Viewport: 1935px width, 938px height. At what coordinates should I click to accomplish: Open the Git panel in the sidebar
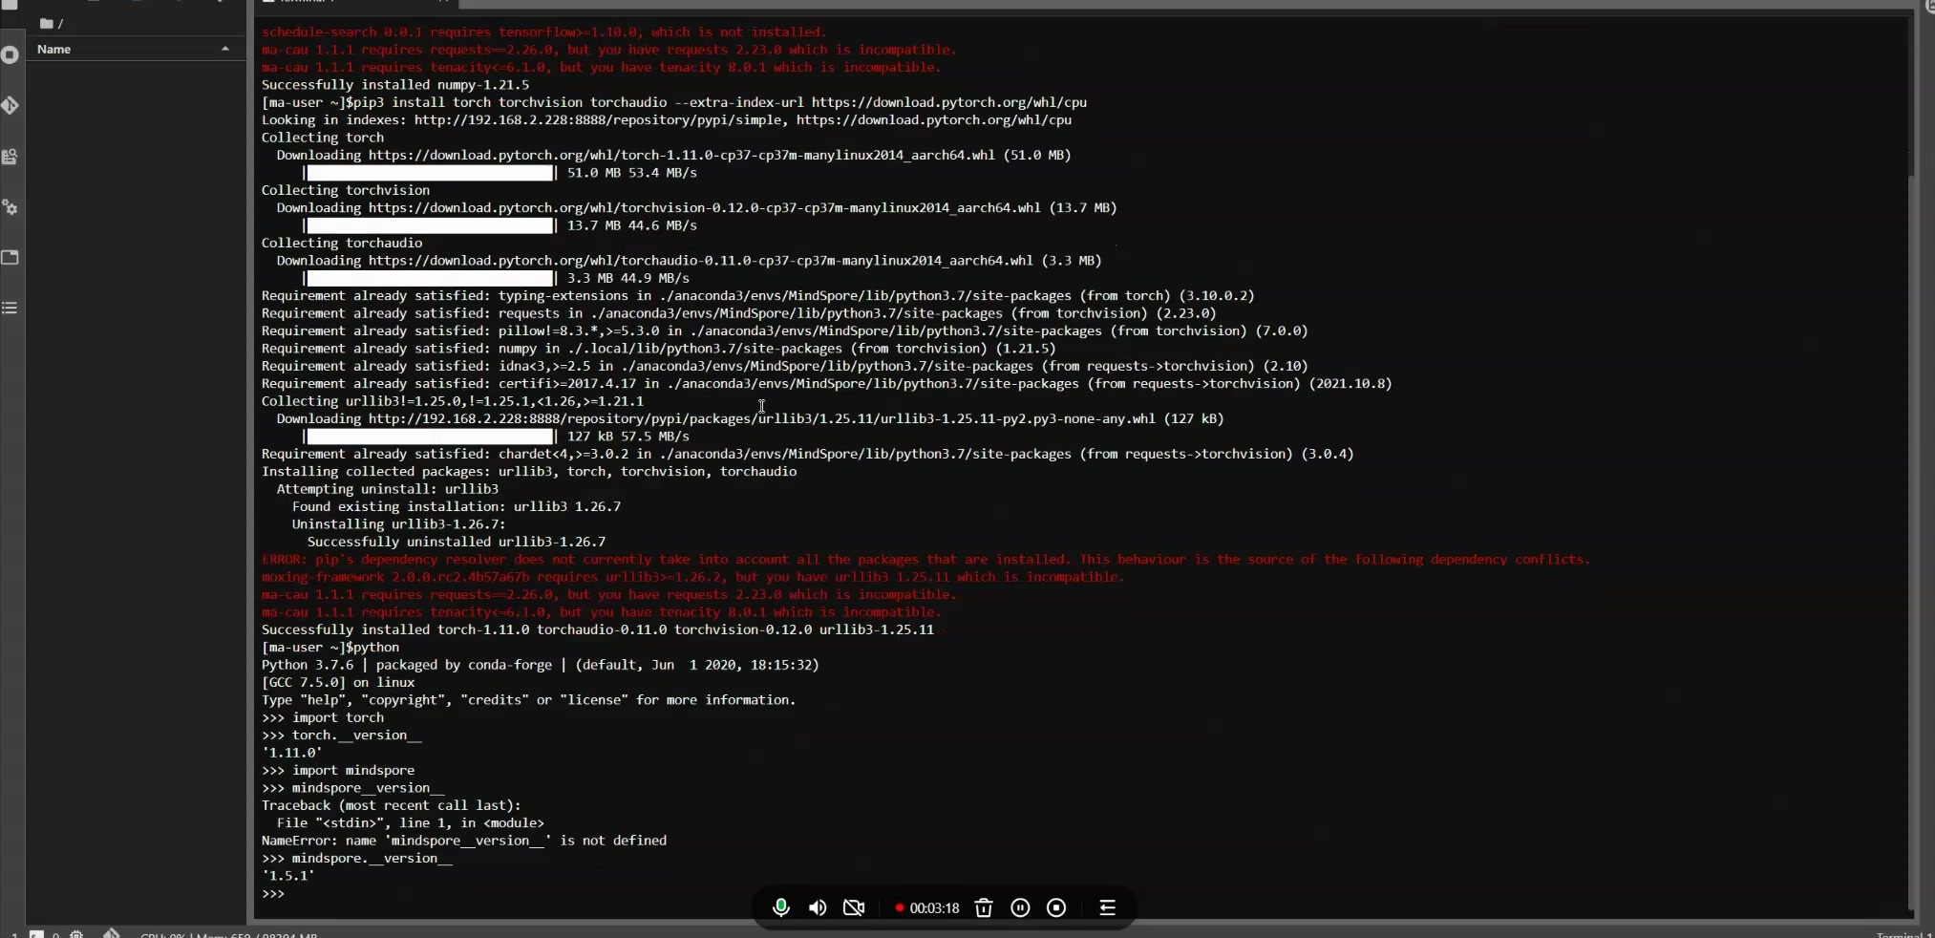[11, 106]
